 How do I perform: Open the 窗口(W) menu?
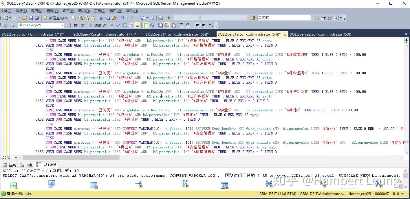click(x=116, y=11)
